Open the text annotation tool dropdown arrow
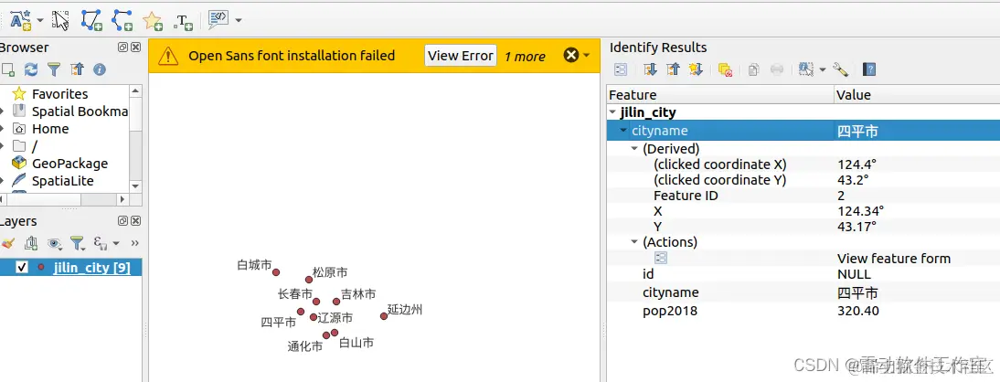The height and width of the screenshot is (382, 1000). [x=39, y=20]
